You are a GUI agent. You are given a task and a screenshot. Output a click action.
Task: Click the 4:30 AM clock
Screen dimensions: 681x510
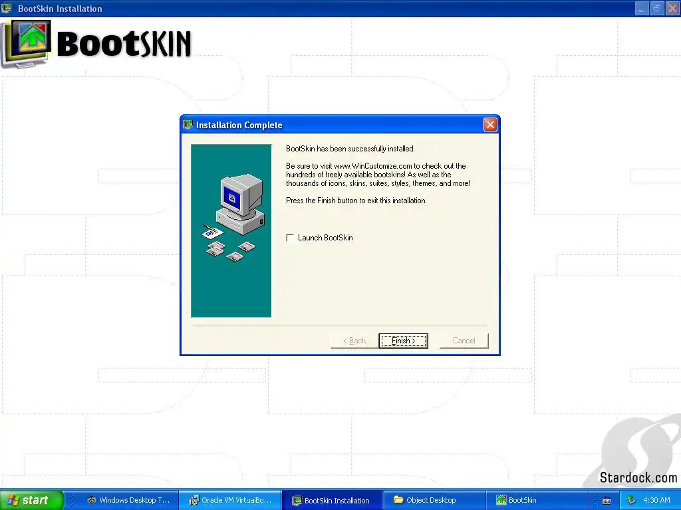(x=656, y=500)
